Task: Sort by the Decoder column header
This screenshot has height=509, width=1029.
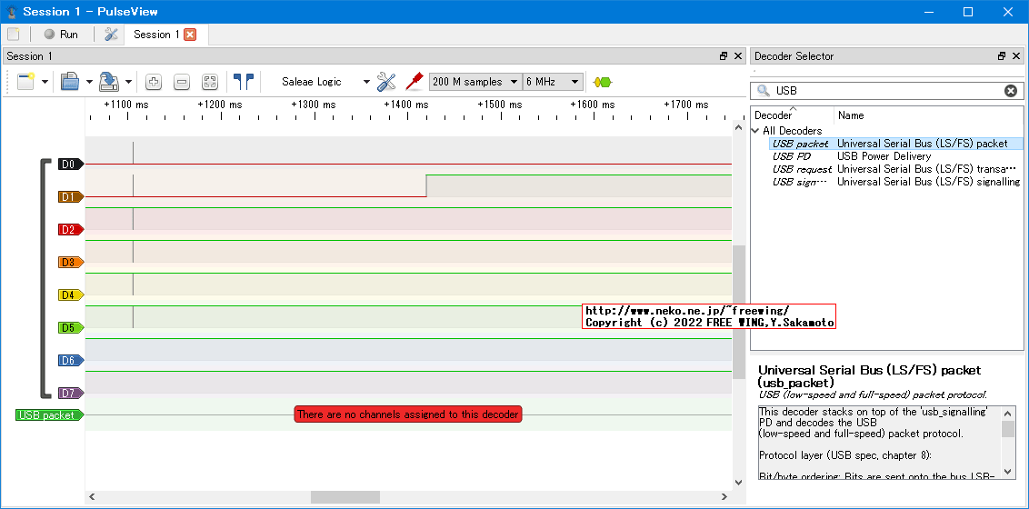Action: click(793, 115)
